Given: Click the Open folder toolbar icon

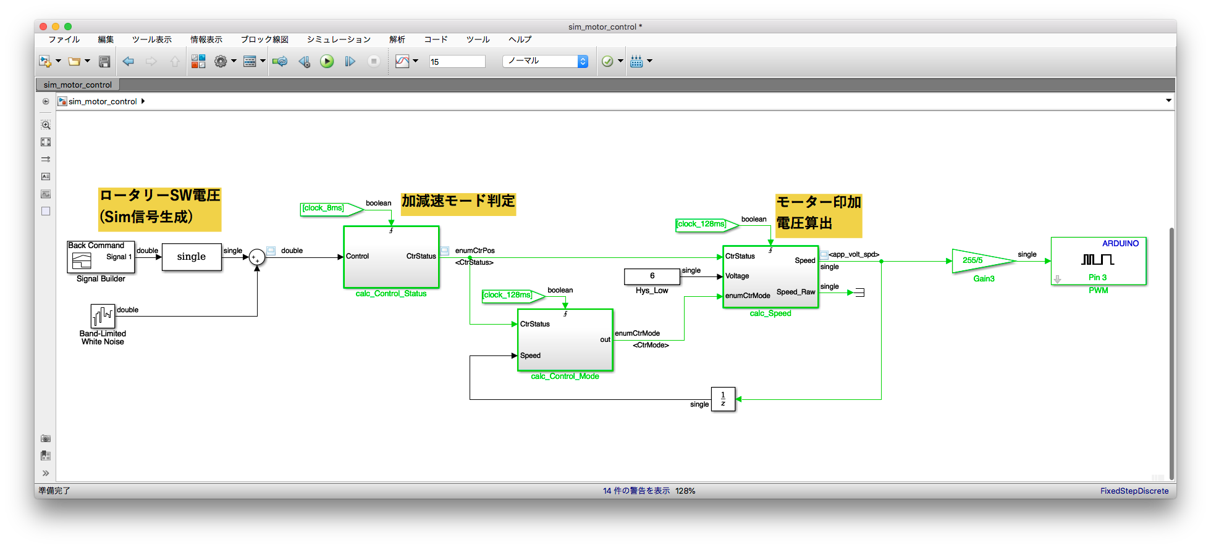Looking at the screenshot, I should coord(74,61).
